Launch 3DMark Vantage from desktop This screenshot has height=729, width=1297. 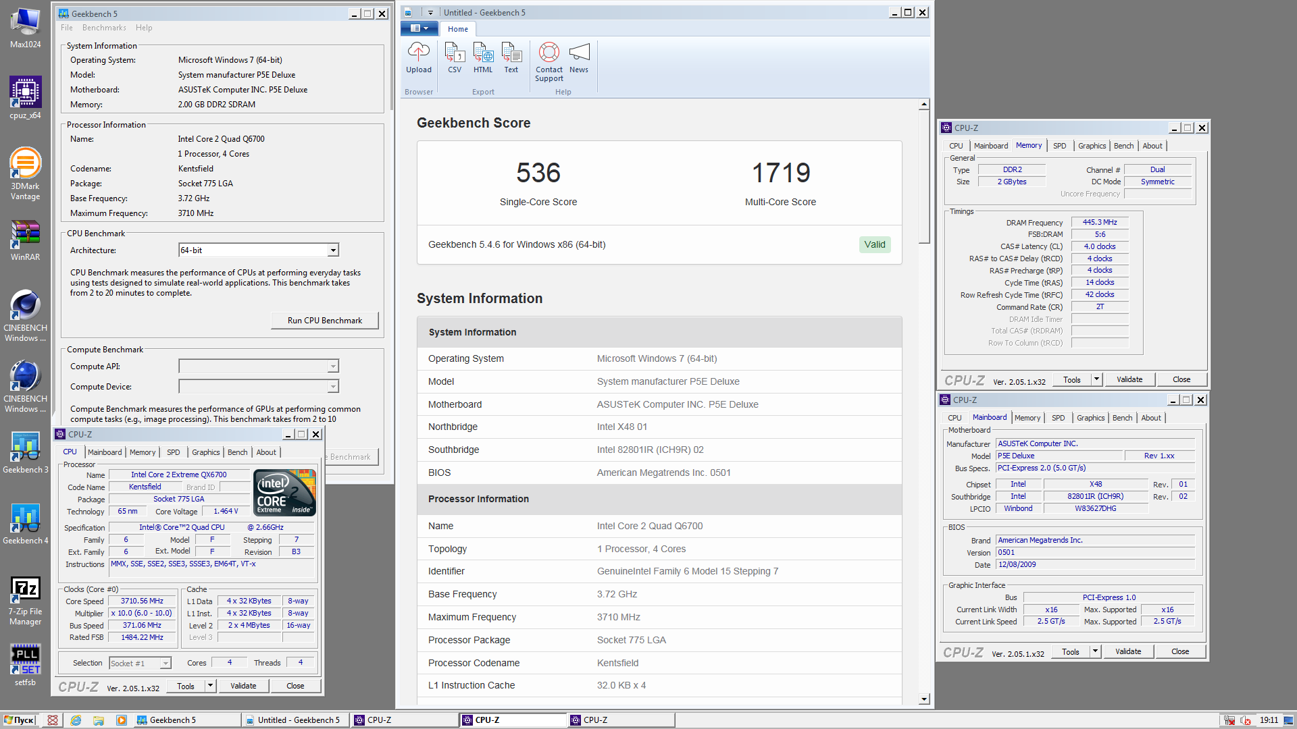25,174
